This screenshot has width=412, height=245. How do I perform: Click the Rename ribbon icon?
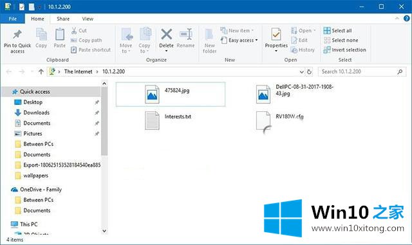pyautogui.click(x=186, y=35)
